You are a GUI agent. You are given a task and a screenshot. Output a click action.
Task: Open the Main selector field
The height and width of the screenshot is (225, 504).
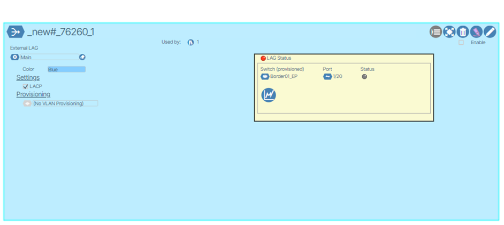48,57
